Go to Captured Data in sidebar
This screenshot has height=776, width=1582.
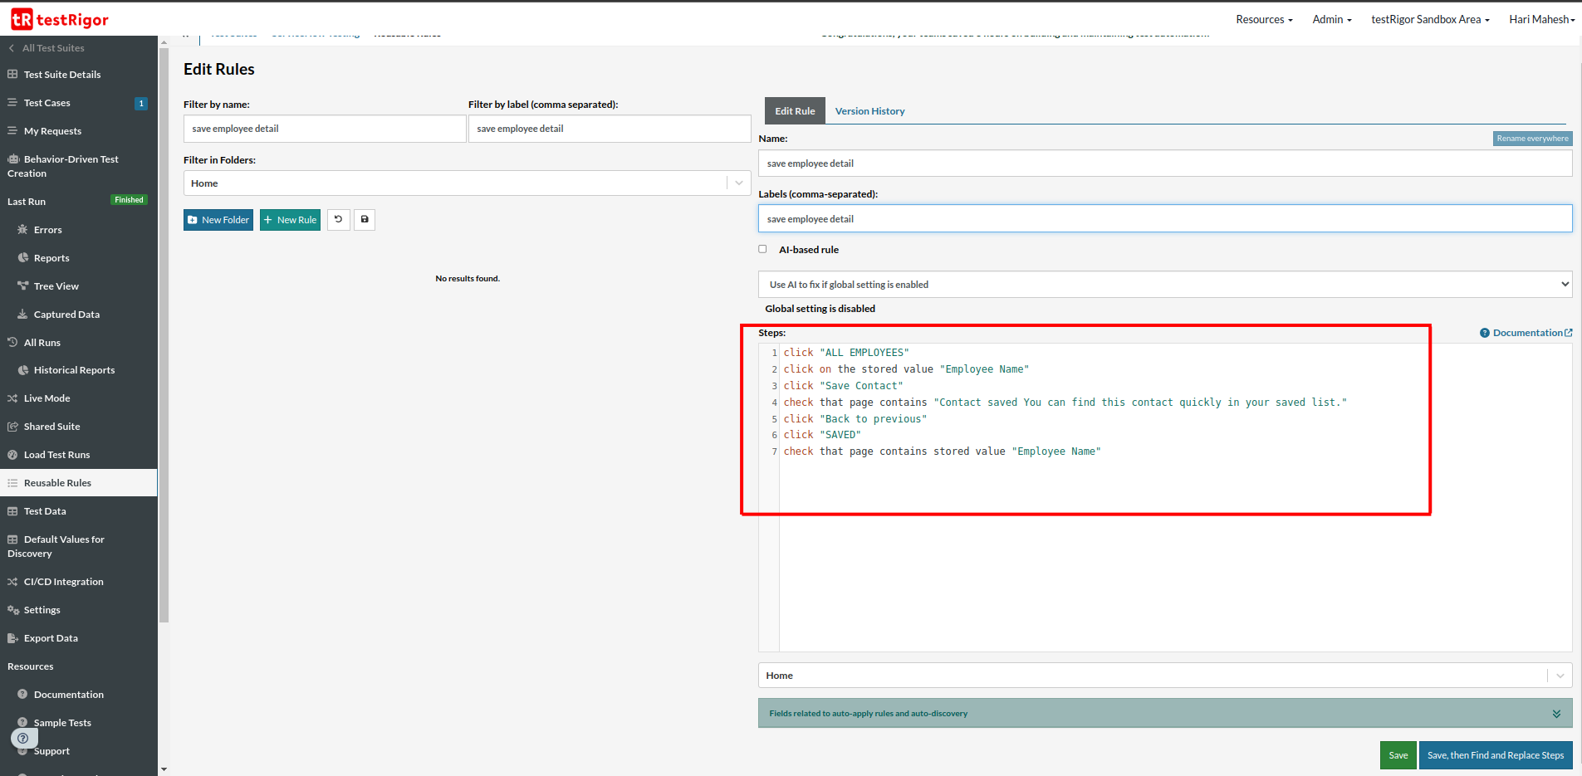pyautogui.click(x=66, y=315)
